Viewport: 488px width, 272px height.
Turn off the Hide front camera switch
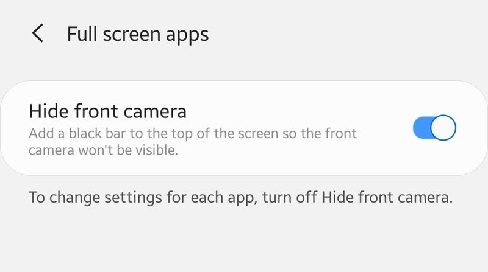click(x=434, y=128)
